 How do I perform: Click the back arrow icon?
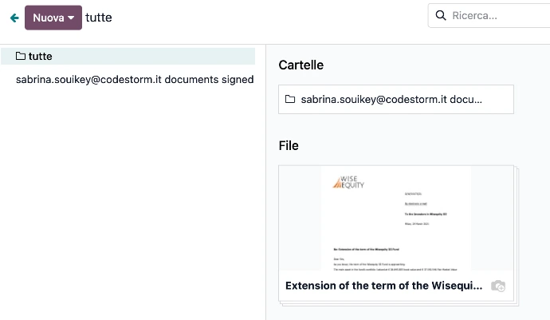coord(14,18)
